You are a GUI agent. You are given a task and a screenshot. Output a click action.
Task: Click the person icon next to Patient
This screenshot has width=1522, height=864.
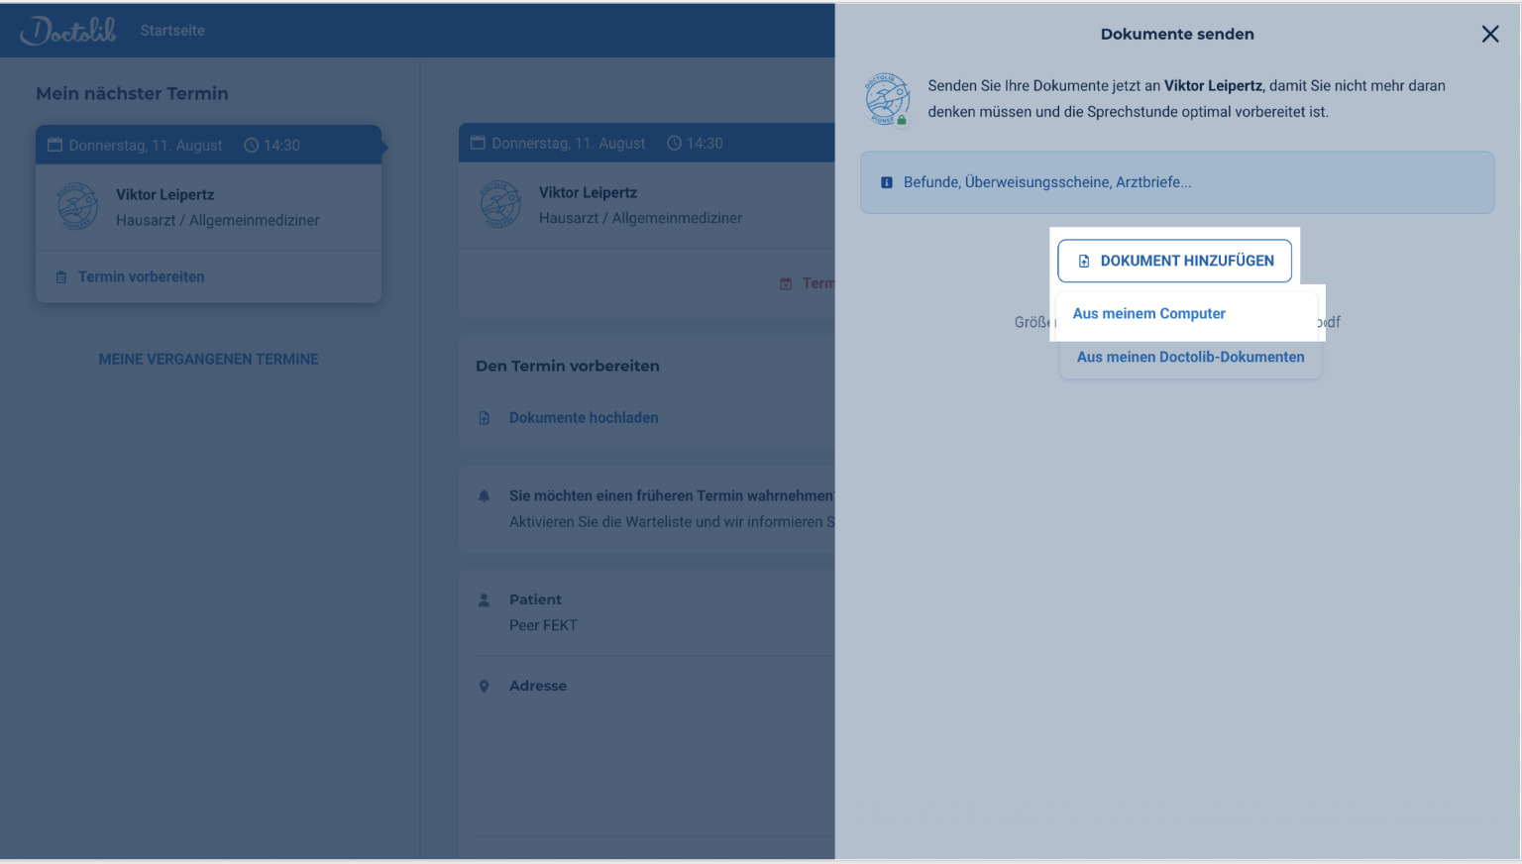(485, 600)
